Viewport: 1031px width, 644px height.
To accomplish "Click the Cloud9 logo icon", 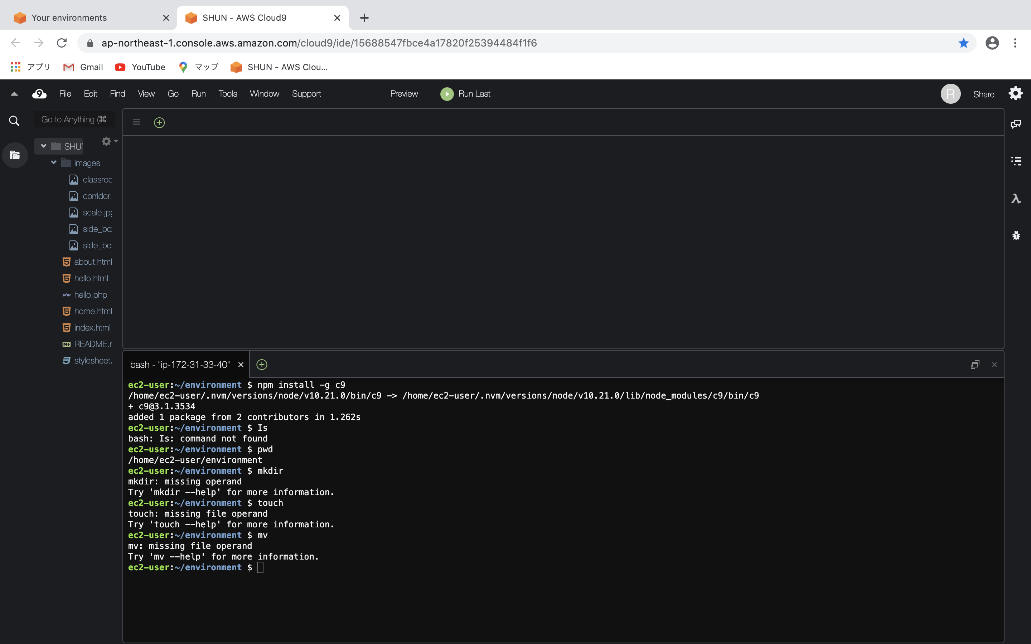I will 39,94.
